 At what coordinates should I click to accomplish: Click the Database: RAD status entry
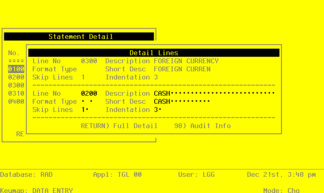pos(26,175)
